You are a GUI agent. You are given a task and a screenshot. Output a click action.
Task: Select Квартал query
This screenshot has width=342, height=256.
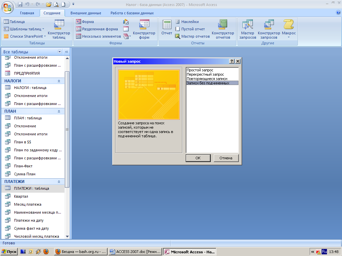(x=33, y=196)
